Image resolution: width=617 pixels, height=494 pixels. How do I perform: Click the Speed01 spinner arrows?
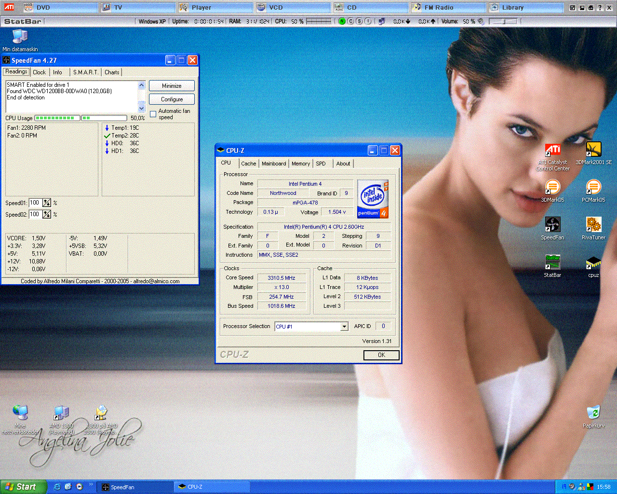click(x=47, y=203)
